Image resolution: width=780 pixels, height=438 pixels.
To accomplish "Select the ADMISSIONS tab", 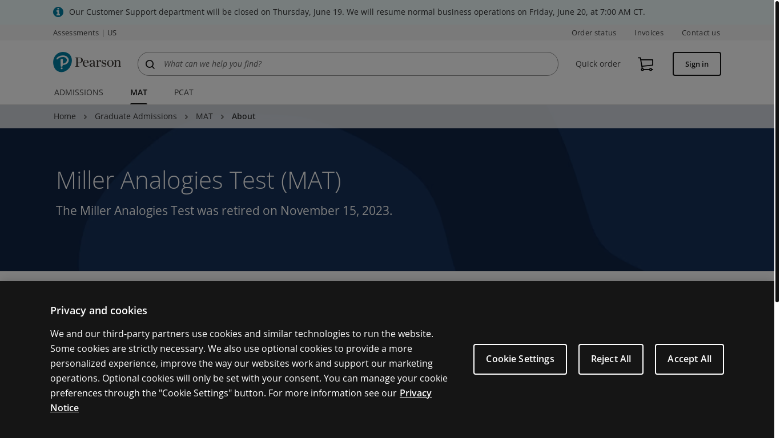I will point(79,92).
